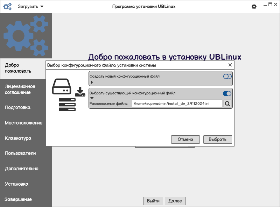Click the disk drive download illustration in dialog

pos(69,95)
